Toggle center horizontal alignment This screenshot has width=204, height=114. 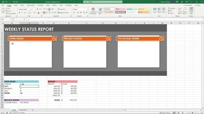click(47, 13)
